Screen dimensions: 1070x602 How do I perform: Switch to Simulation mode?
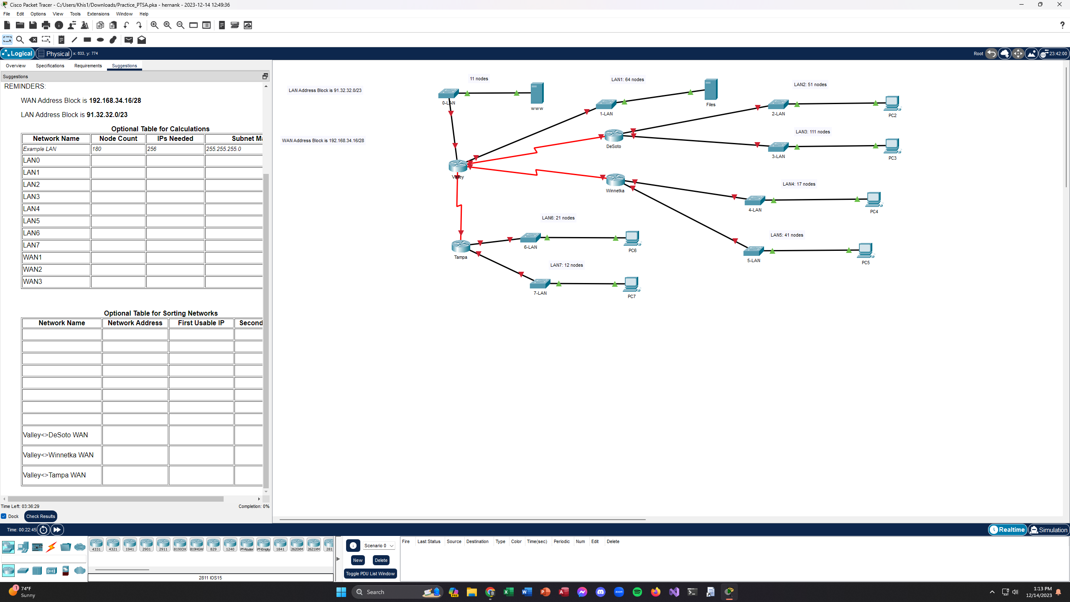click(1048, 530)
